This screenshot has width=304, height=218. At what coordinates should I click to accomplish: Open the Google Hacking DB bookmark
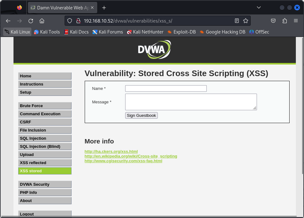222,32
